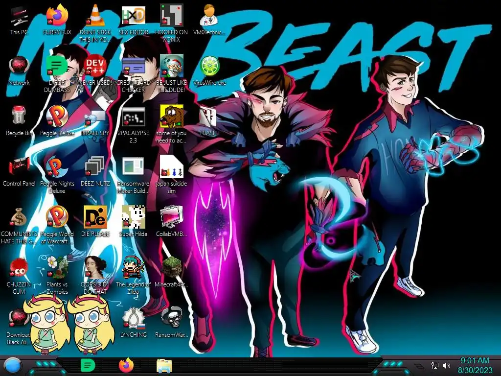
Task: Open the volume speaker tray icon
Action: 446,365
